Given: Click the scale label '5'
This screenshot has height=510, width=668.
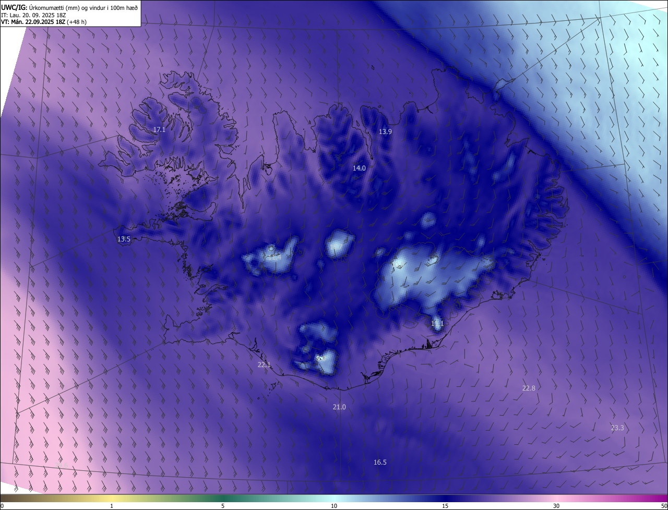Looking at the screenshot, I should (223, 506).
